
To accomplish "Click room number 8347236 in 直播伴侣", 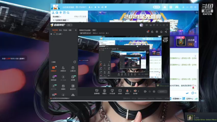I will [x=101, y=33].
